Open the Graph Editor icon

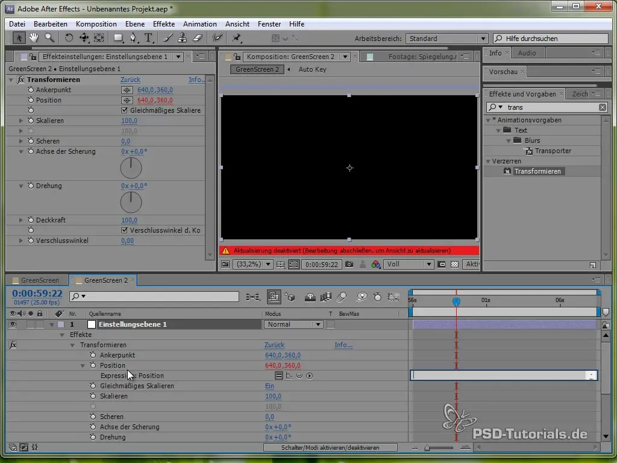pos(393,297)
